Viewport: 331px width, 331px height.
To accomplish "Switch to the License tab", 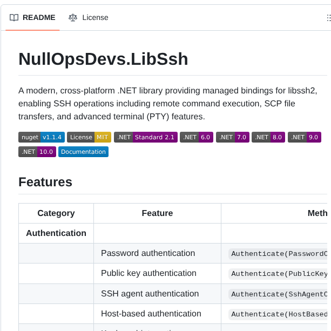I will point(88,17).
